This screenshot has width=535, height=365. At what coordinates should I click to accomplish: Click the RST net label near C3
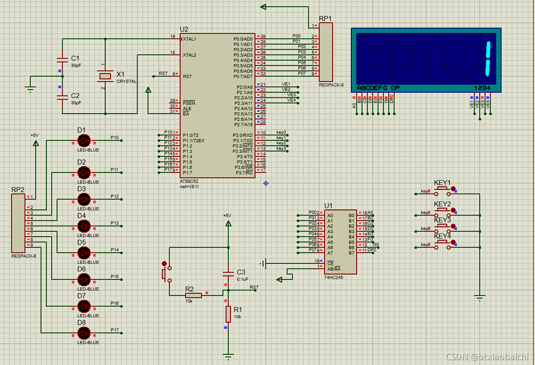click(254, 287)
